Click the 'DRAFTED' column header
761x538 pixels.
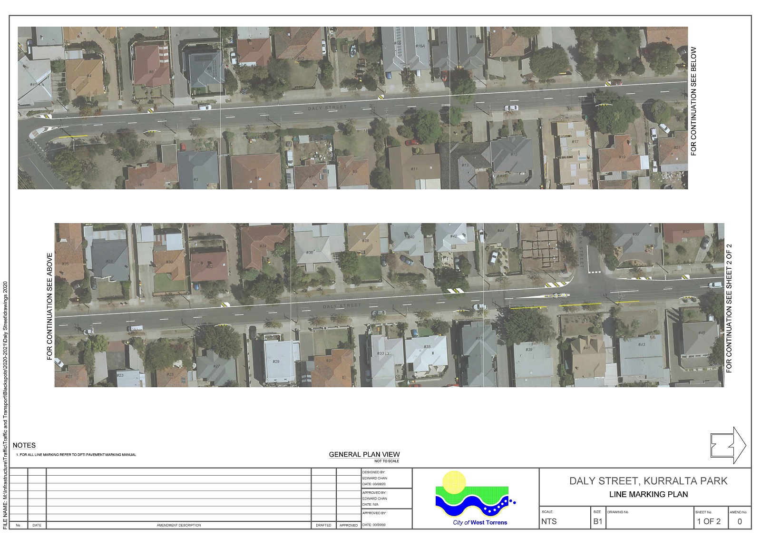click(323, 525)
